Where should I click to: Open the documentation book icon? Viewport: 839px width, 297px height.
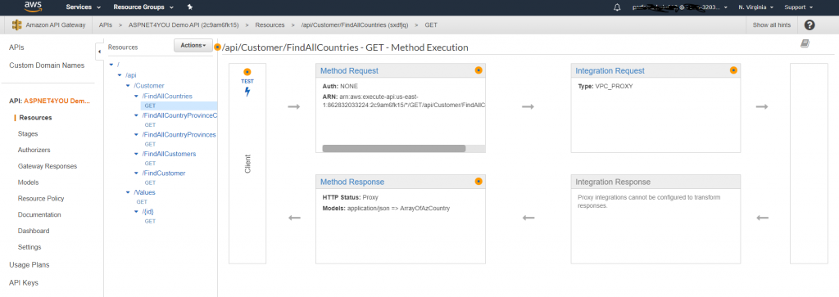805,44
